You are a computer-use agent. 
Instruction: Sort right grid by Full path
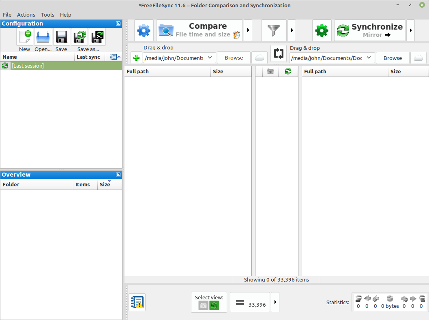click(x=345, y=71)
